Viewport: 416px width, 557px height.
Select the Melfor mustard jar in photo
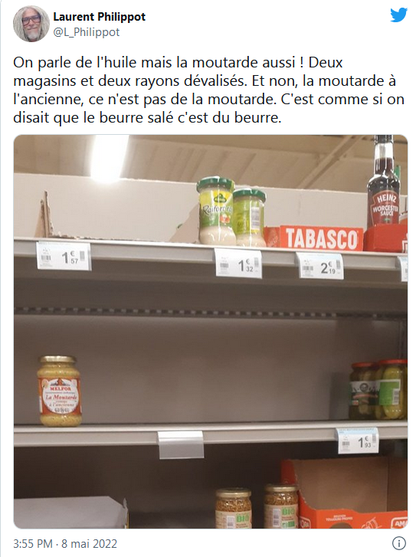tap(59, 391)
